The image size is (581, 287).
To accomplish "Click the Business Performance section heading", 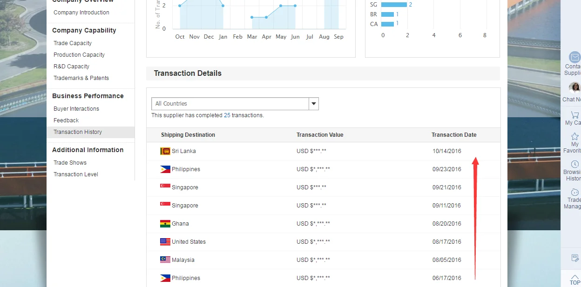I will click(88, 96).
